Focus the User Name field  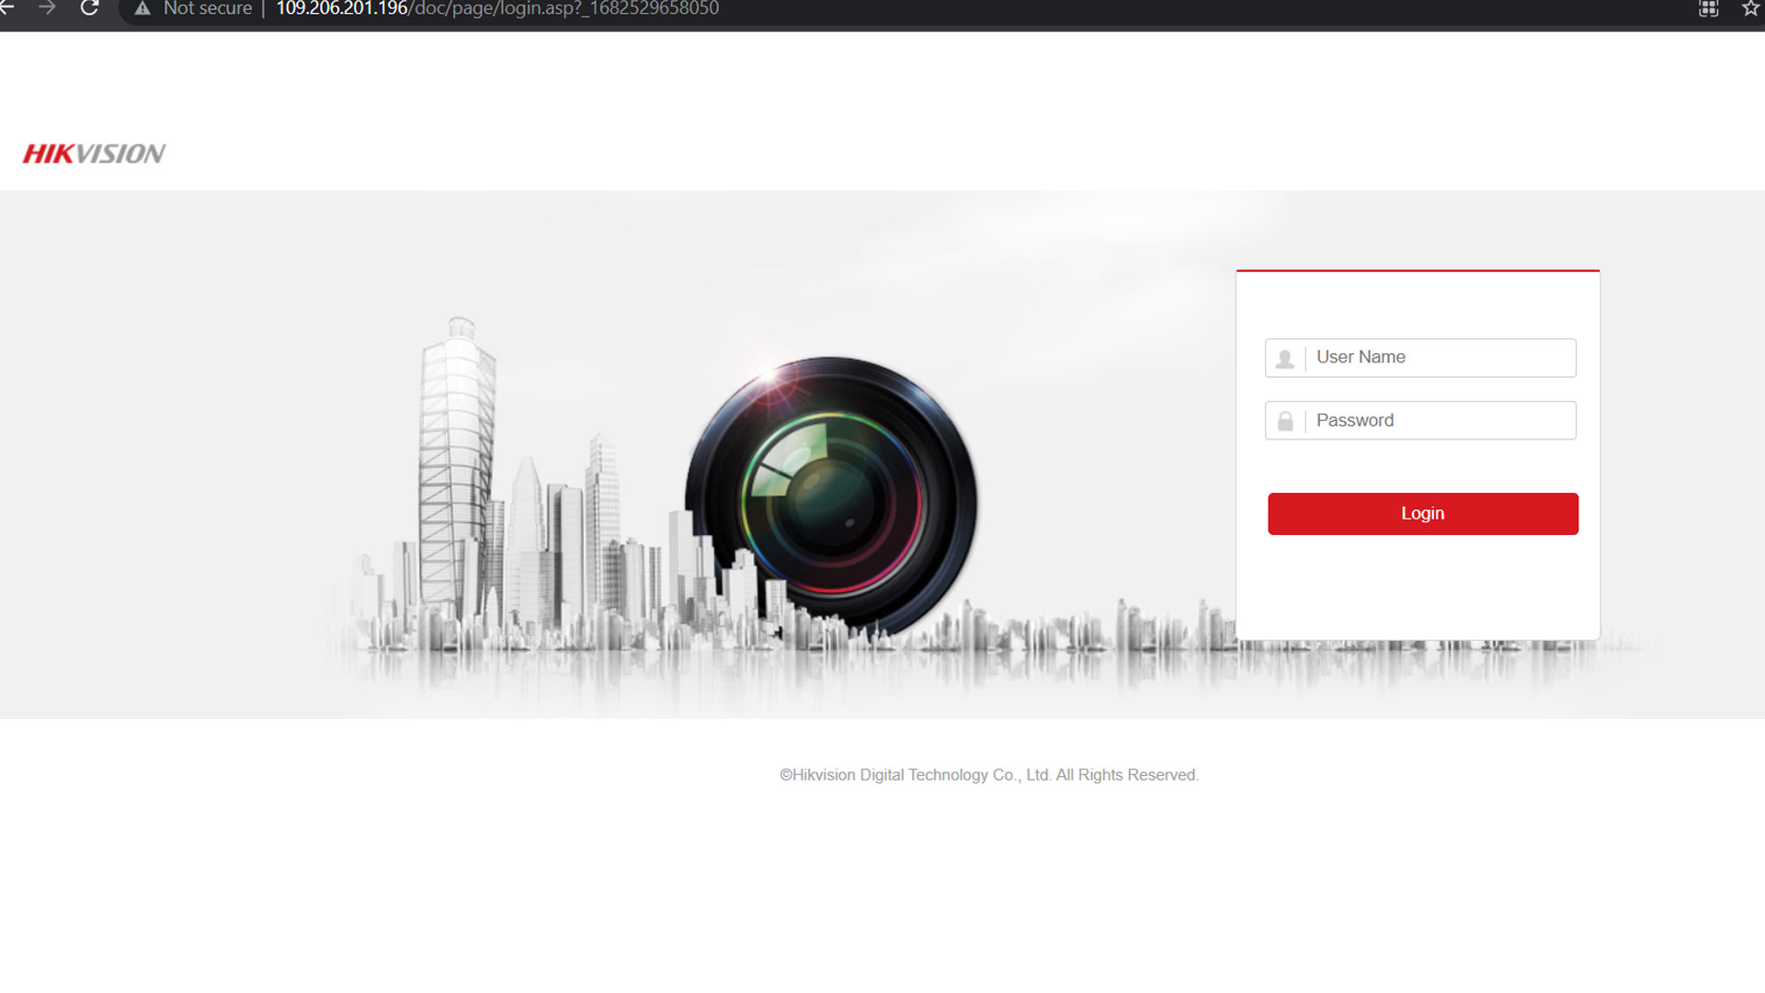[x=1420, y=358]
